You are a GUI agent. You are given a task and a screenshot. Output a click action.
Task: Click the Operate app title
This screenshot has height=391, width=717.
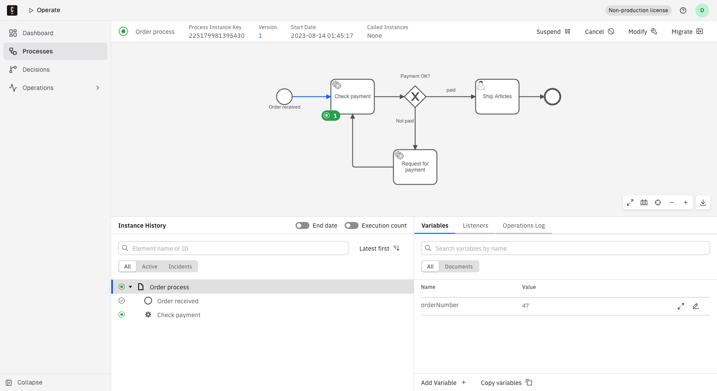(x=48, y=10)
